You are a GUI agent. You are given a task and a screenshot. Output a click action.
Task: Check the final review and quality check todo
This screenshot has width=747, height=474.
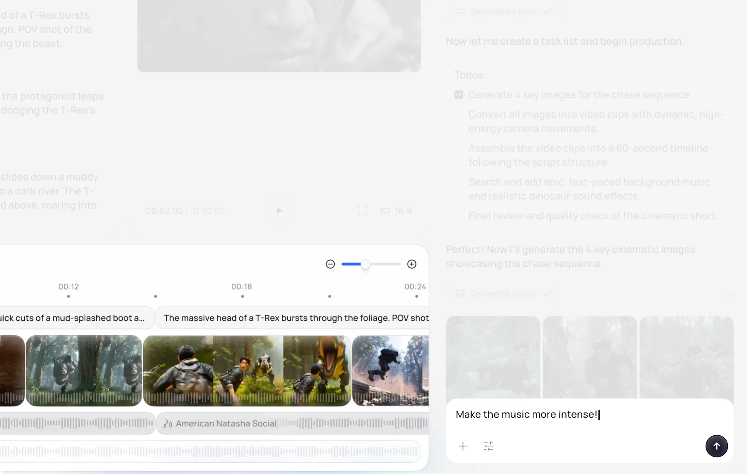point(459,215)
